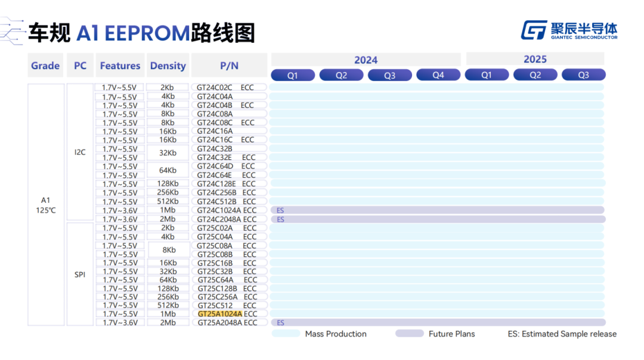Select part number GT24C512B

[217, 201]
